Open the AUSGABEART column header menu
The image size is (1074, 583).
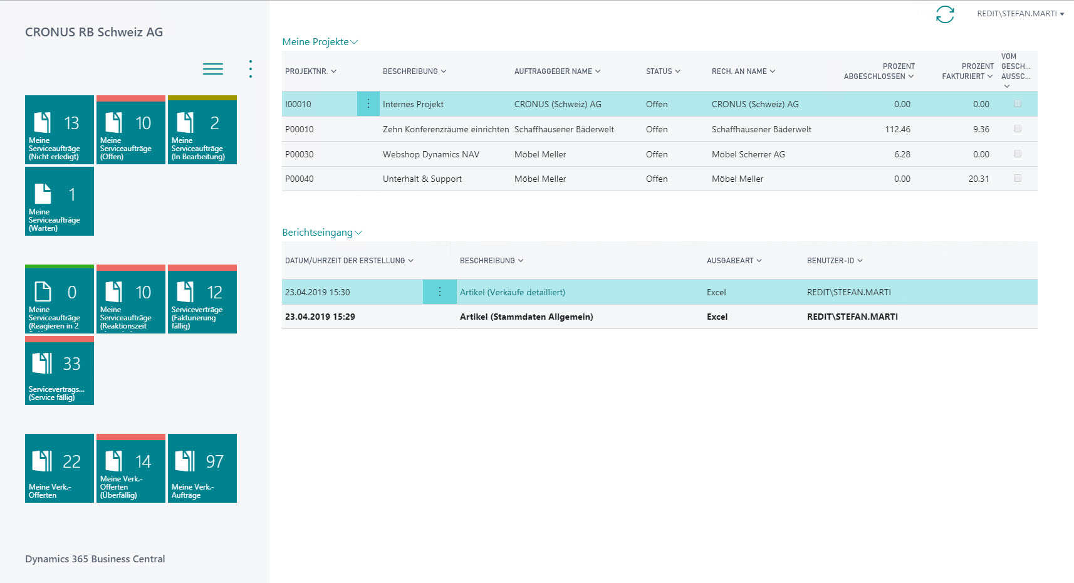pos(734,261)
